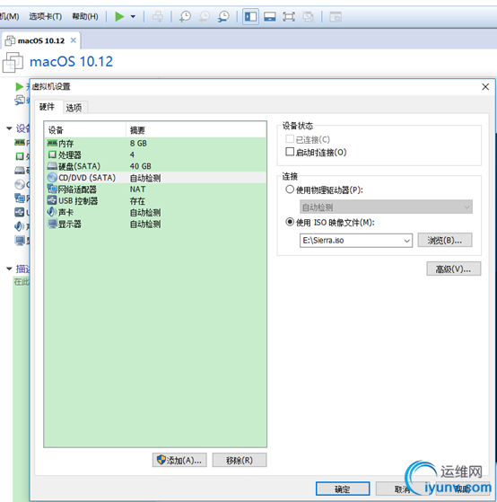Screen dimensions: 497x502
Task: Select the 网络适配器 device row icon
Action: coord(52,189)
